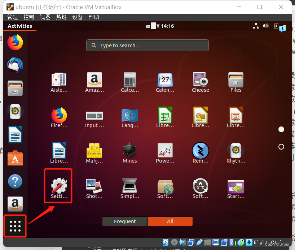Screen dimensions: 295x250
Task: Open Rhythmbox in the app grid
Action: point(236,153)
